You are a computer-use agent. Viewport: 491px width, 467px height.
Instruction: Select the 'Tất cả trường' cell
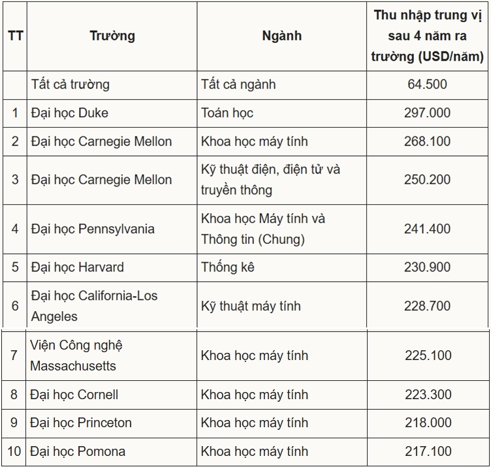pos(112,85)
